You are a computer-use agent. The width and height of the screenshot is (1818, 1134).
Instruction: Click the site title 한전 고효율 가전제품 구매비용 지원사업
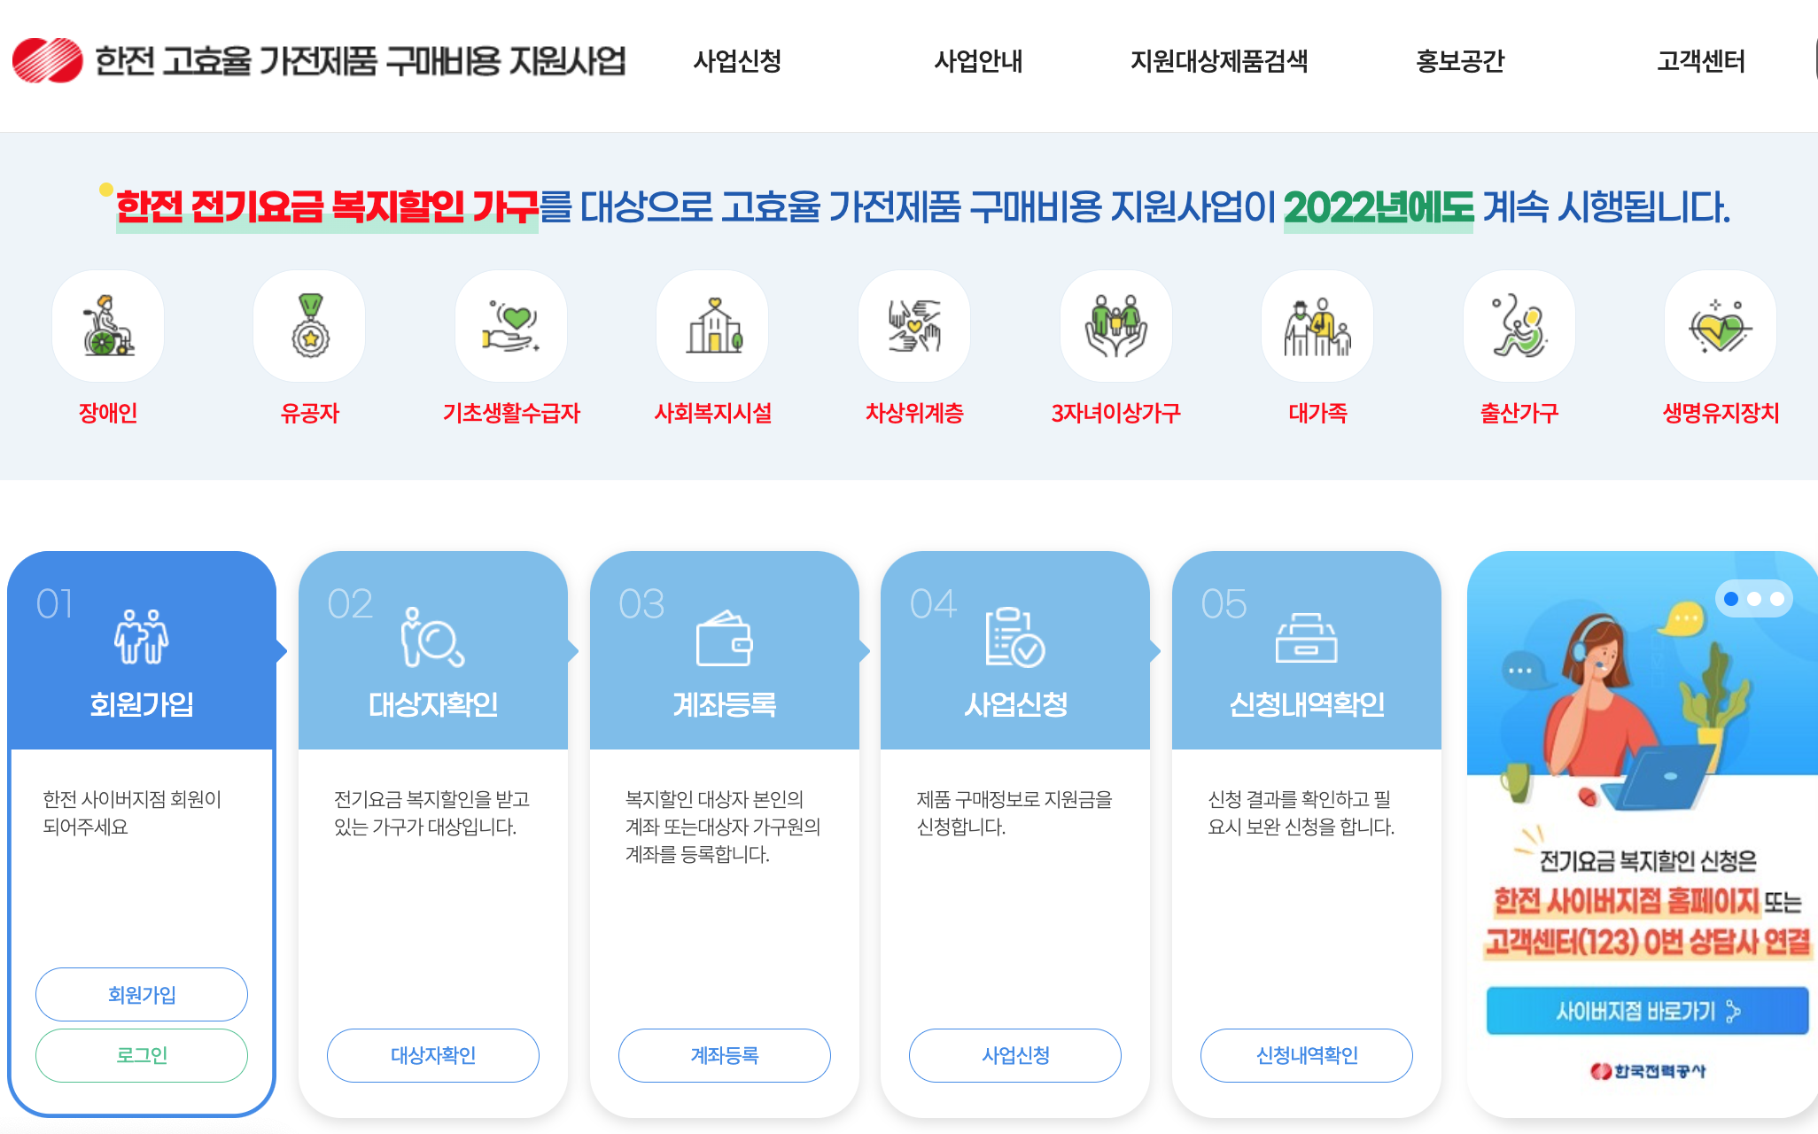coord(361,61)
